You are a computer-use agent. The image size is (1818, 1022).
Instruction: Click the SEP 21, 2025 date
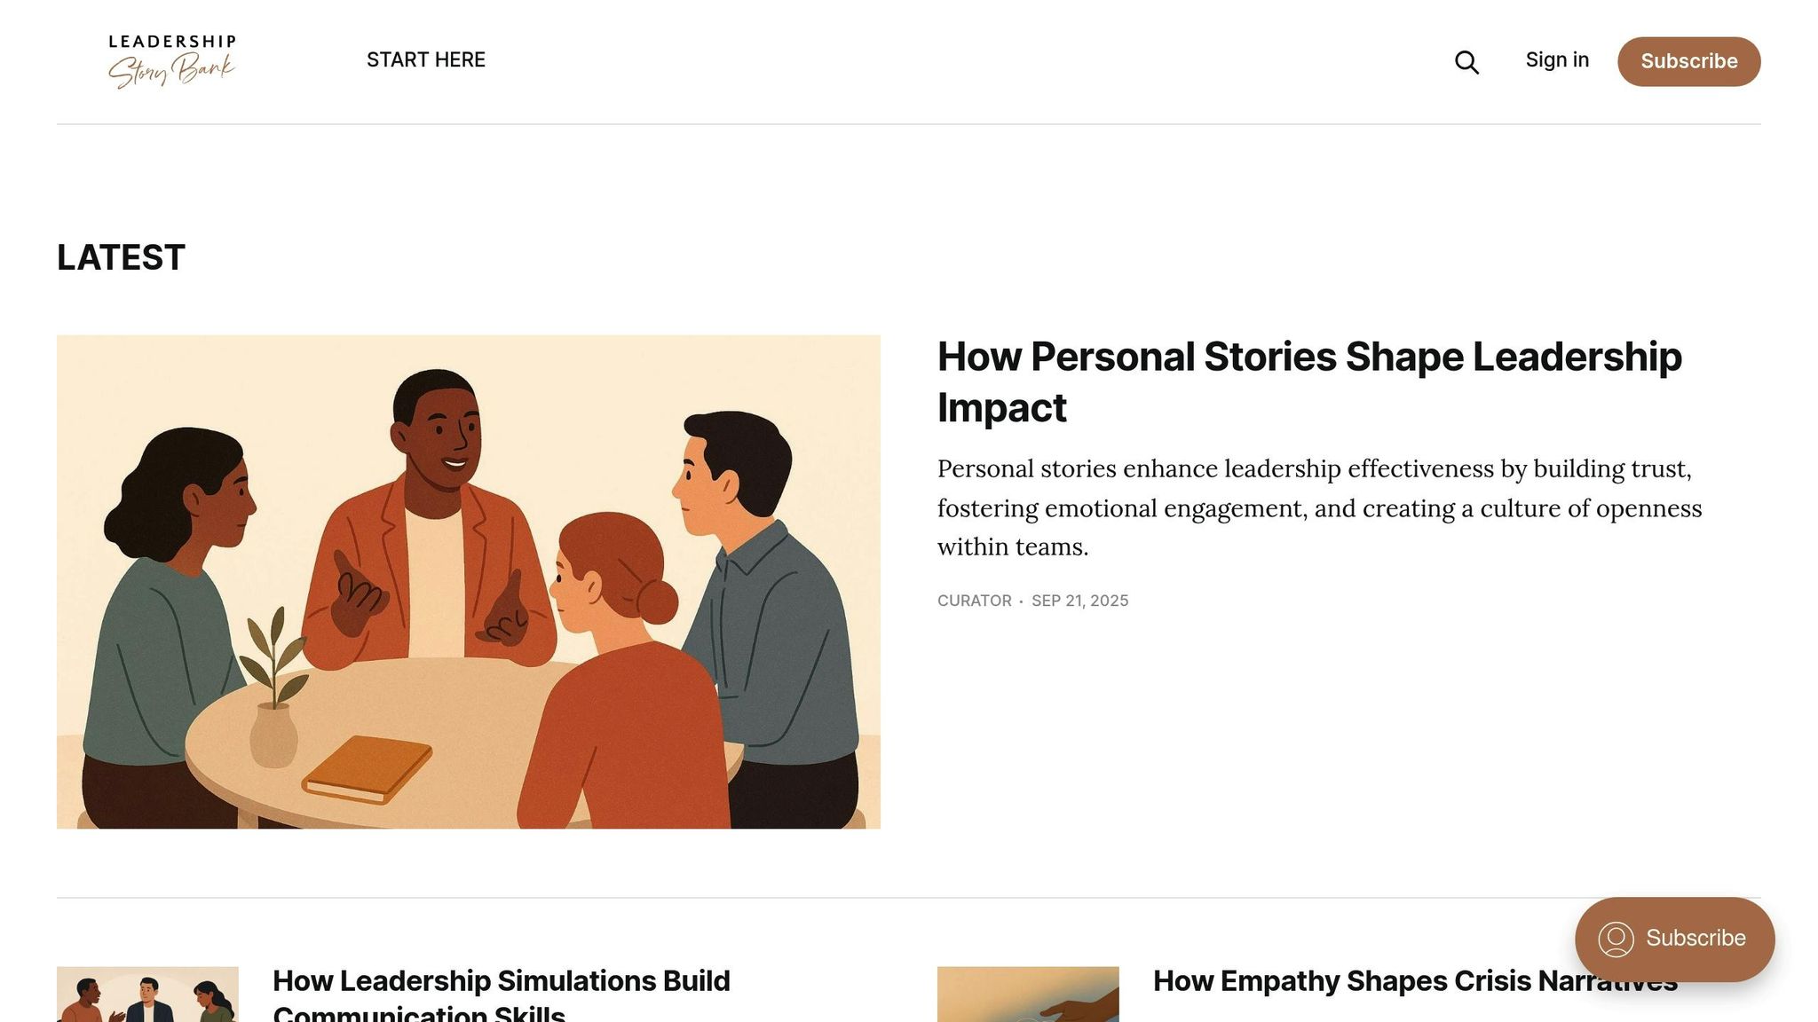pos(1079,601)
